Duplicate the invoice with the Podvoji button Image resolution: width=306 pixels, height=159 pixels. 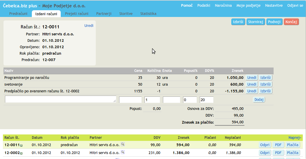tap(274, 22)
